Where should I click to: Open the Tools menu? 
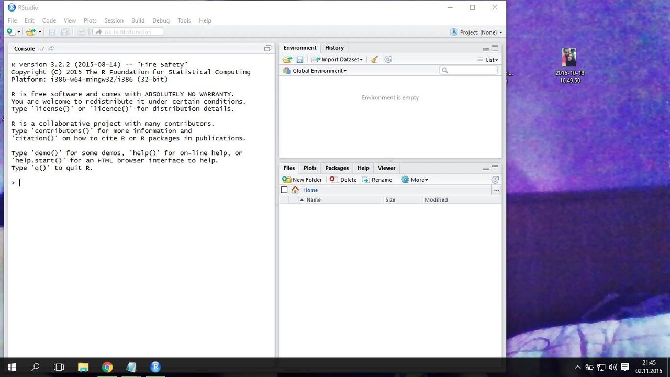coord(184,20)
